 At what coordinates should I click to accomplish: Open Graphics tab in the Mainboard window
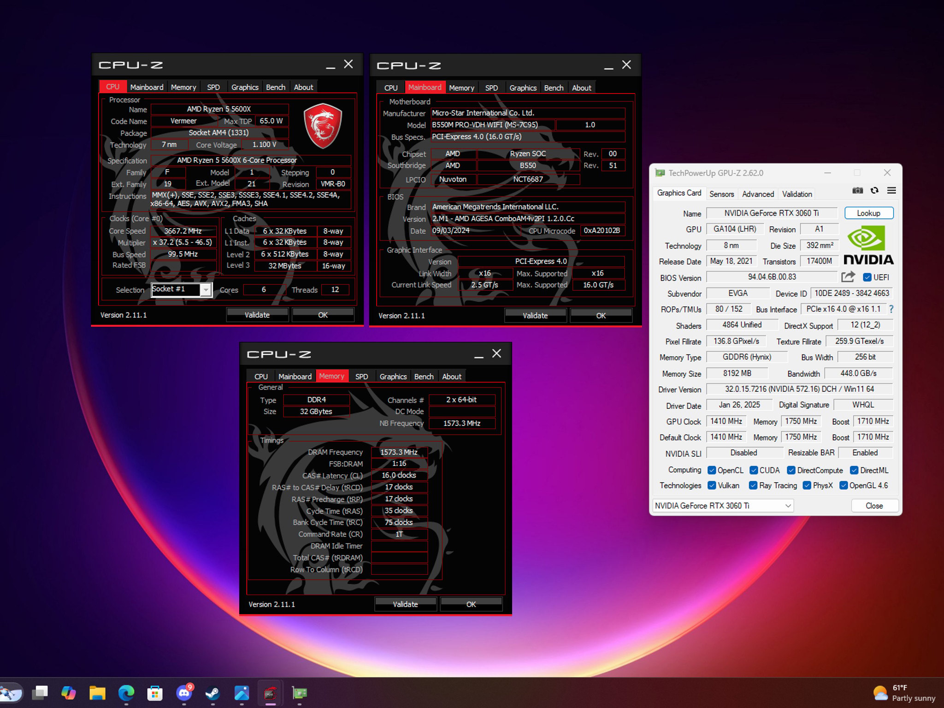(523, 88)
